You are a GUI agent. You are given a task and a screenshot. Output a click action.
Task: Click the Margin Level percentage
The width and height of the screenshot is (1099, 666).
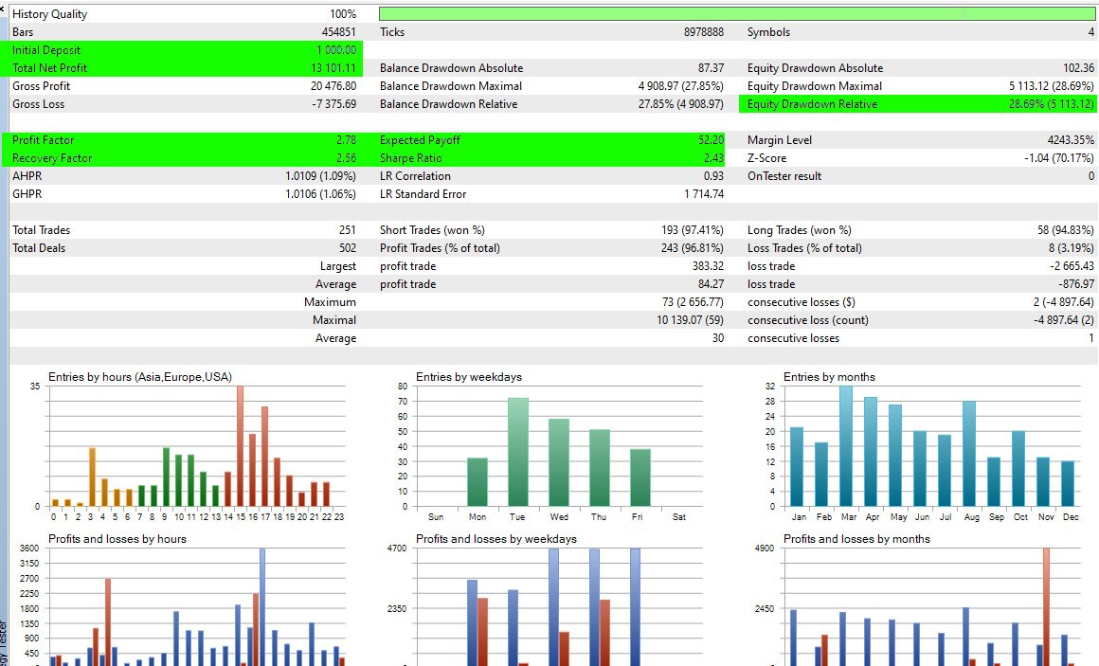click(1069, 140)
